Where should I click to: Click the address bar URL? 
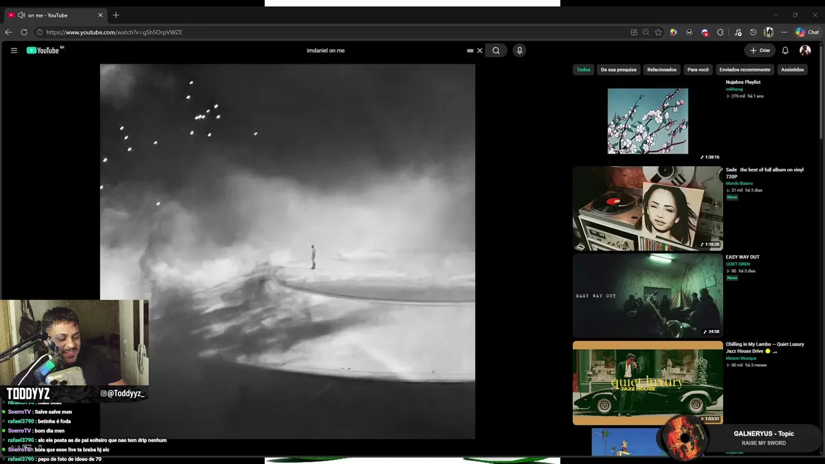114,32
